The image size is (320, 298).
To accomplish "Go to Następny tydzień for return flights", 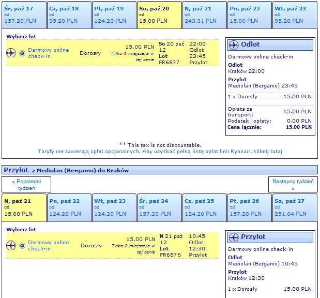I will pyautogui.click(x=293, y=185).
